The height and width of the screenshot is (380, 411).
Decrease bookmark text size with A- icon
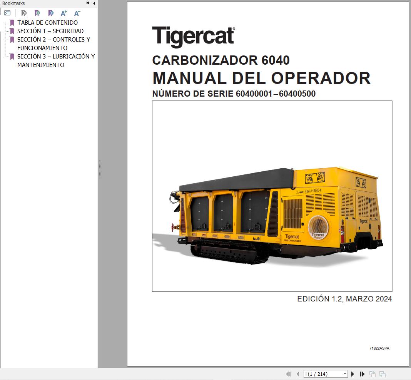point(77,13)
